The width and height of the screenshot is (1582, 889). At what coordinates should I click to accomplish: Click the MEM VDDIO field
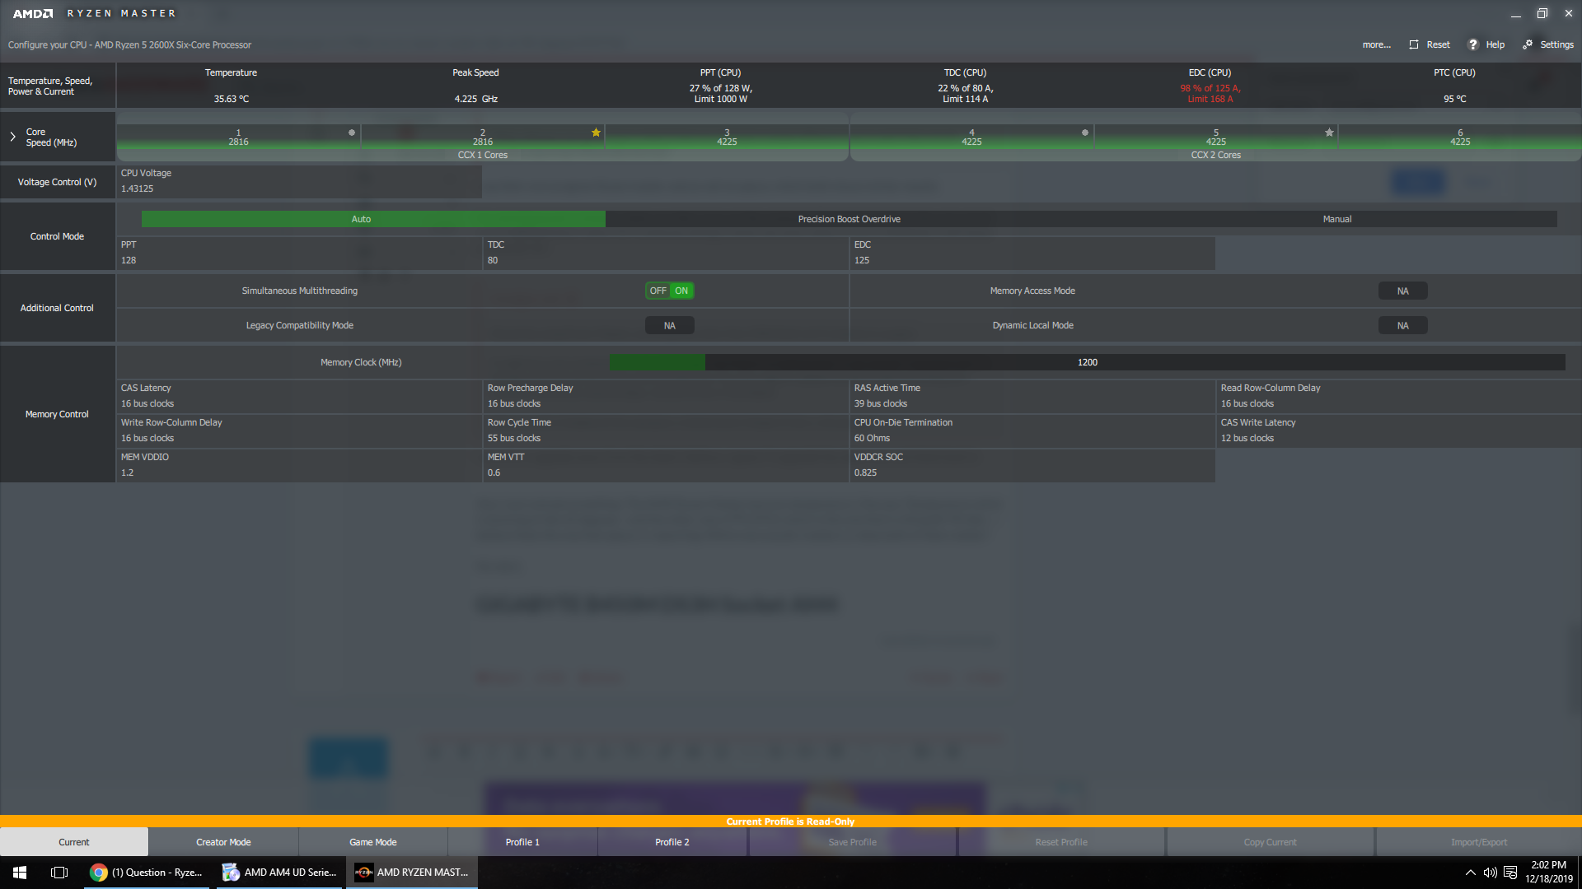tap(299, 465)
